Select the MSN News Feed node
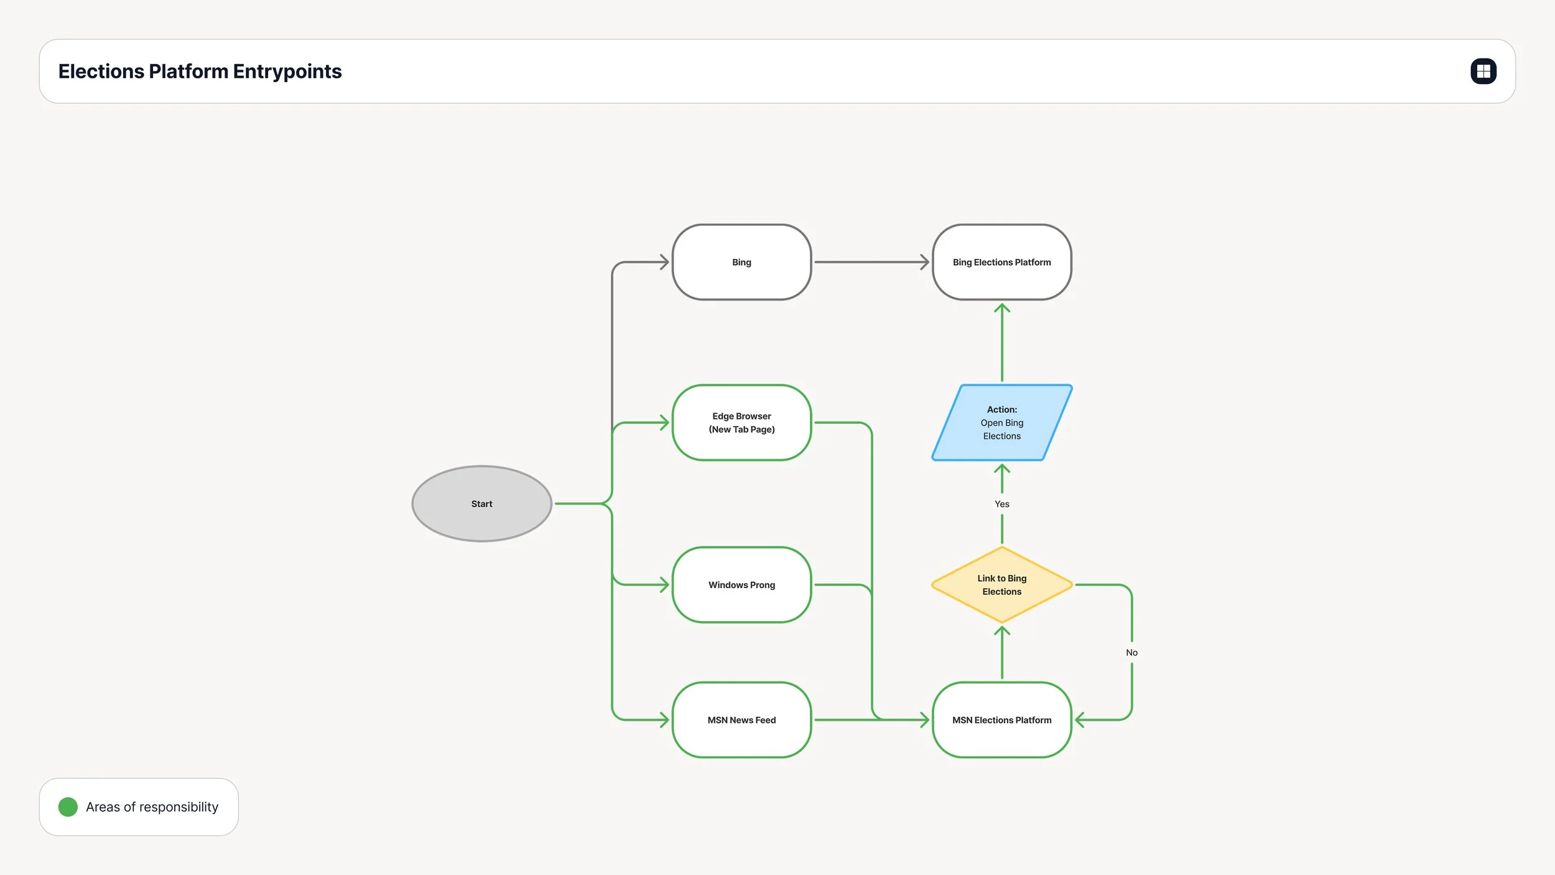The image size is (1555, 875). (x=741, y=719)
